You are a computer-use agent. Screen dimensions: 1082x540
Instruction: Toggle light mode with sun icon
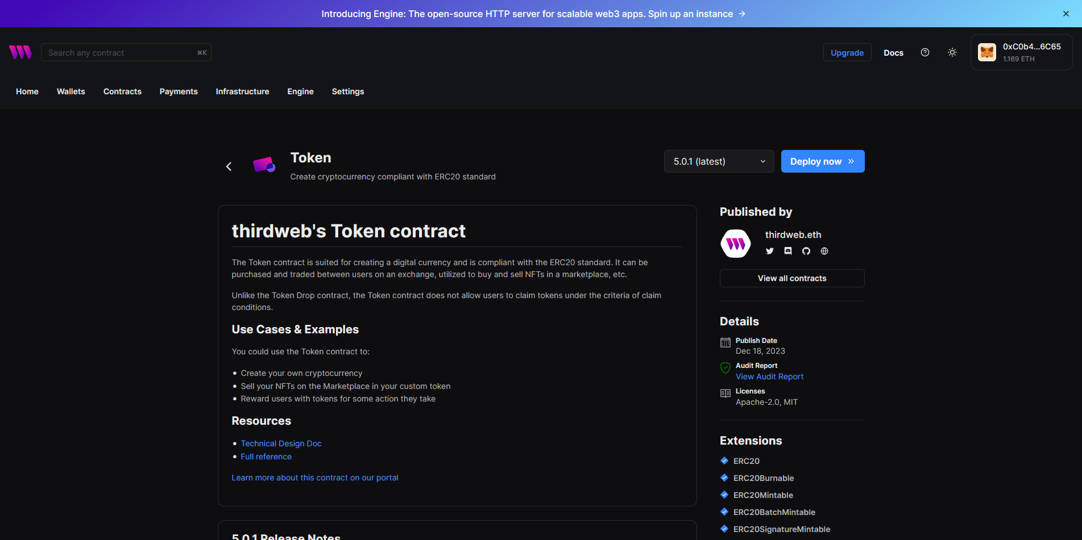point(952,52)
